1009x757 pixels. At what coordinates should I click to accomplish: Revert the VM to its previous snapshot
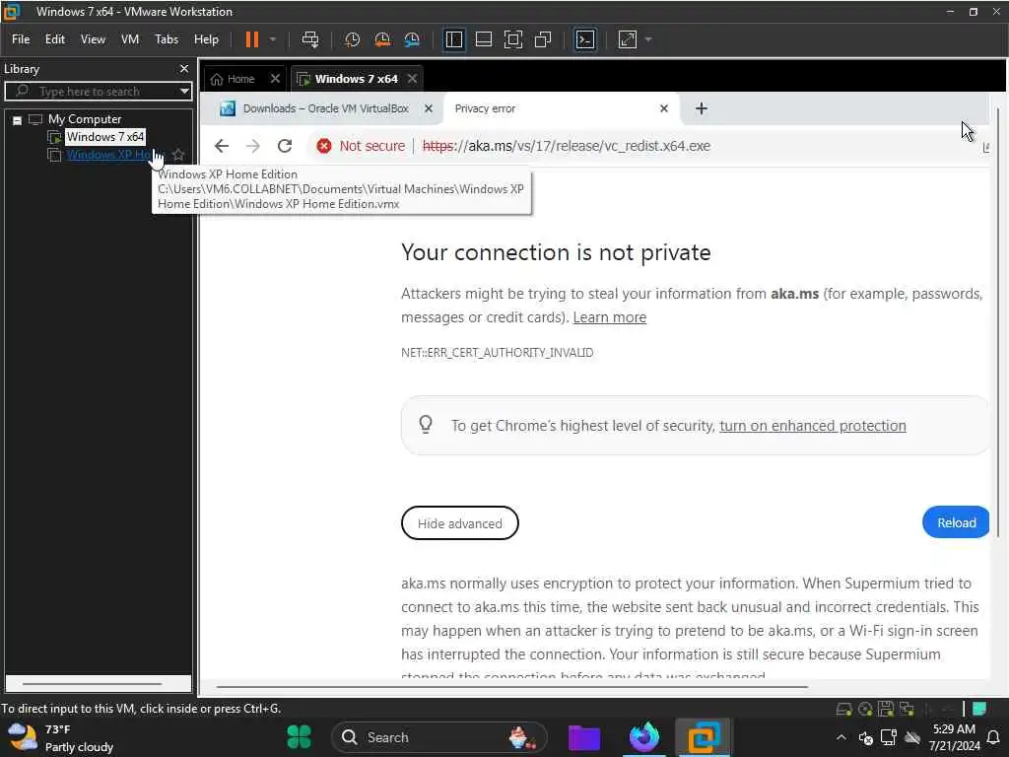[x=382, y=39]
